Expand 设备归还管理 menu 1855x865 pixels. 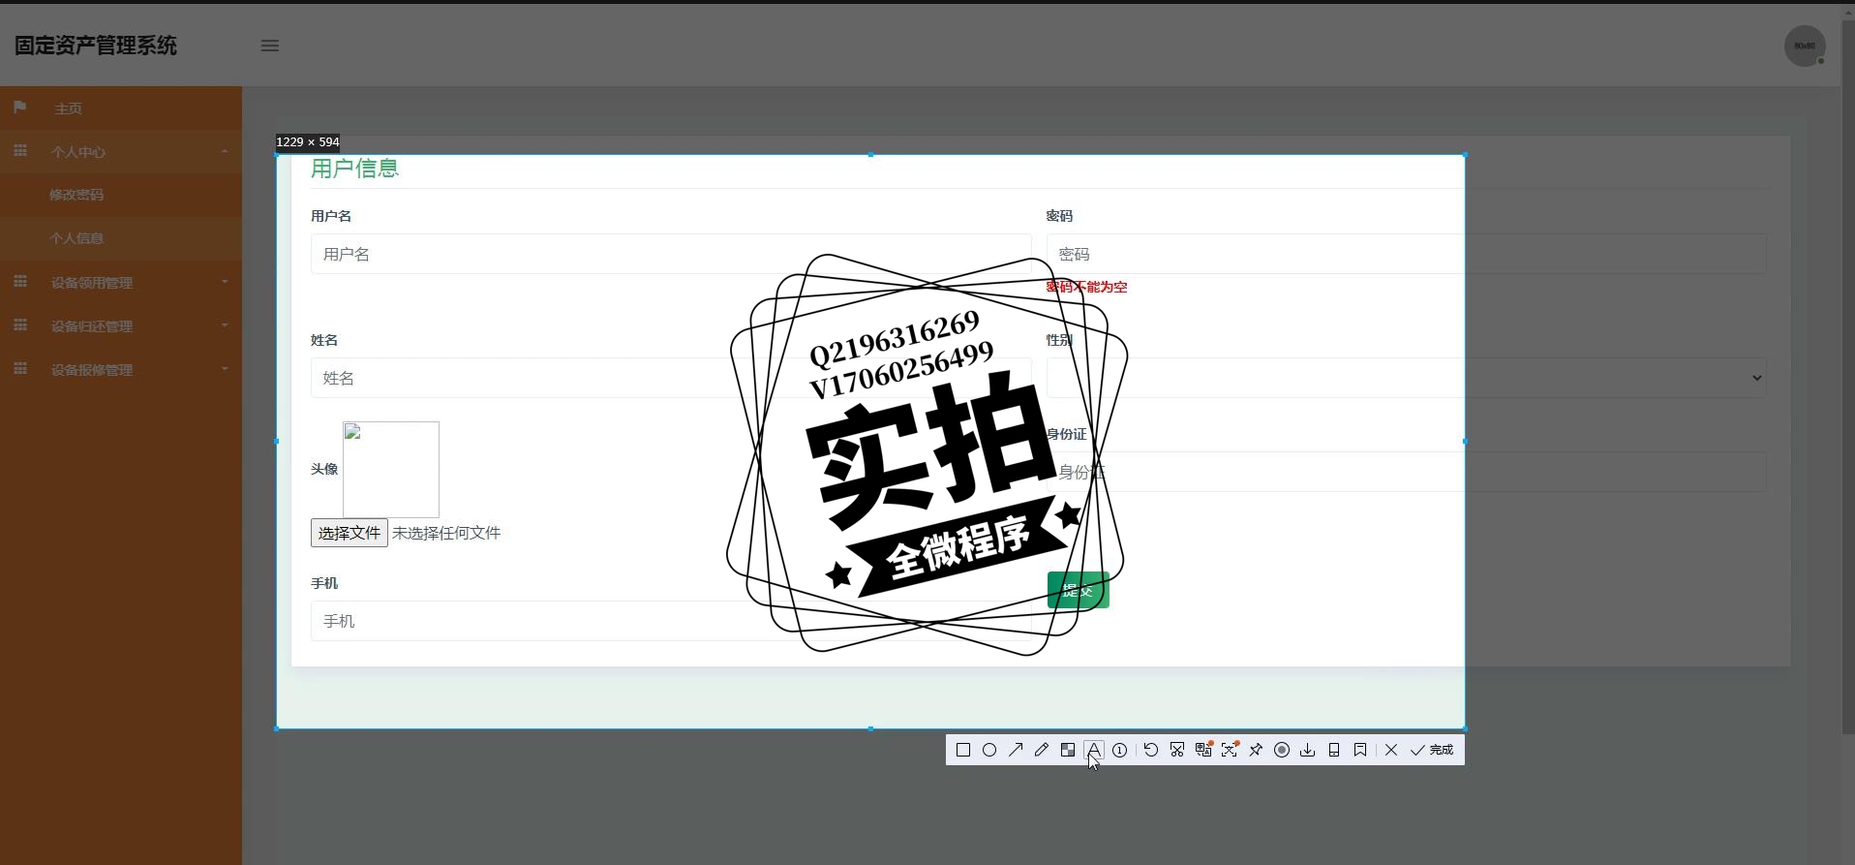(x=121, y=326)
